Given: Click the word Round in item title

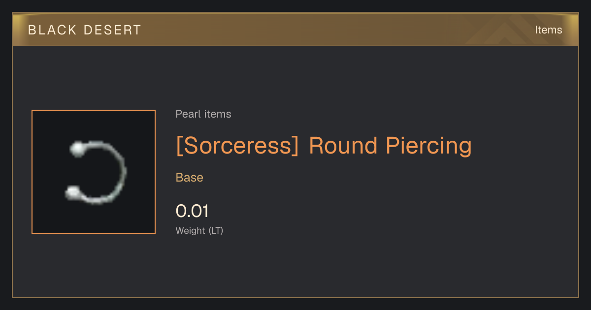Looking at the screenshot, I should (x=343, y=146).
